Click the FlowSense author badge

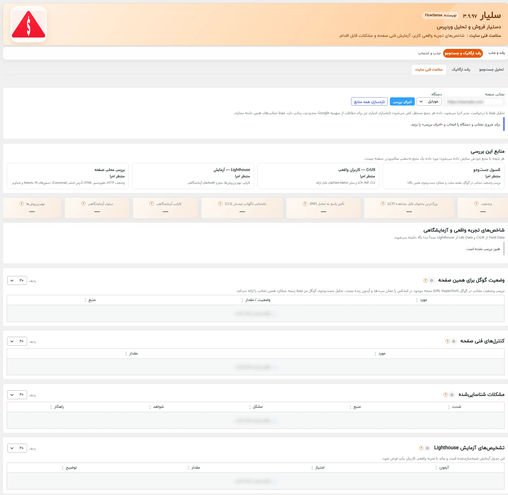[441, 15]
